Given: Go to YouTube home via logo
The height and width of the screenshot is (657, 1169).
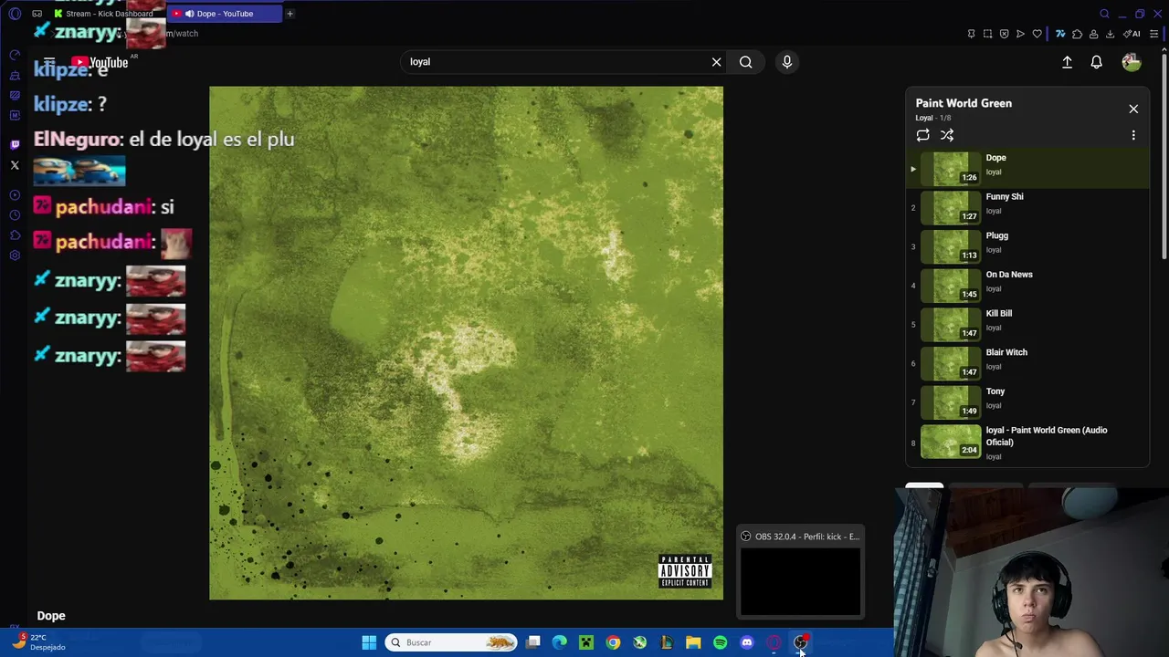Looking at the screenshot, I should (100, 62).
